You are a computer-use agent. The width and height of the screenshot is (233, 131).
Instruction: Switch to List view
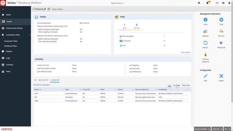click(x=169, y=86)
